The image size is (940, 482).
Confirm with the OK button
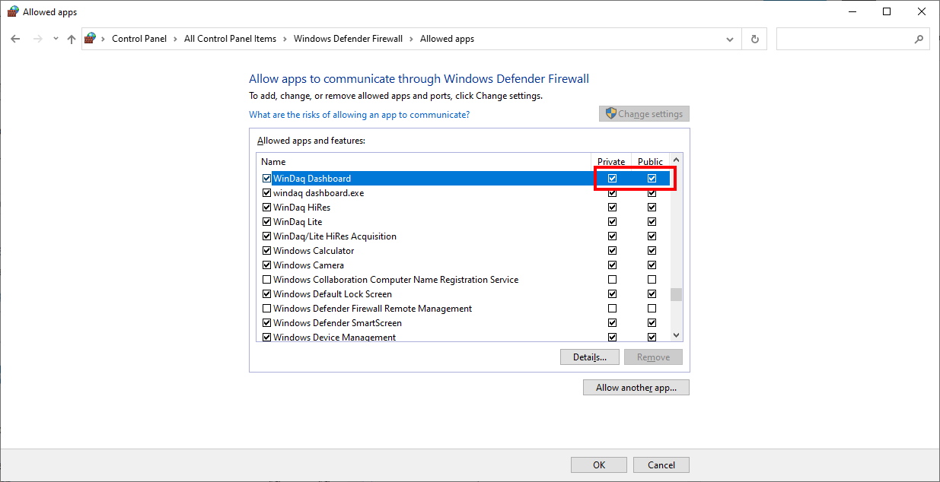tap(599, 465)
